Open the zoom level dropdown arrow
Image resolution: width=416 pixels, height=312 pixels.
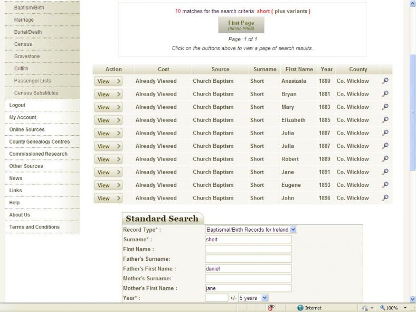(405, 308)
